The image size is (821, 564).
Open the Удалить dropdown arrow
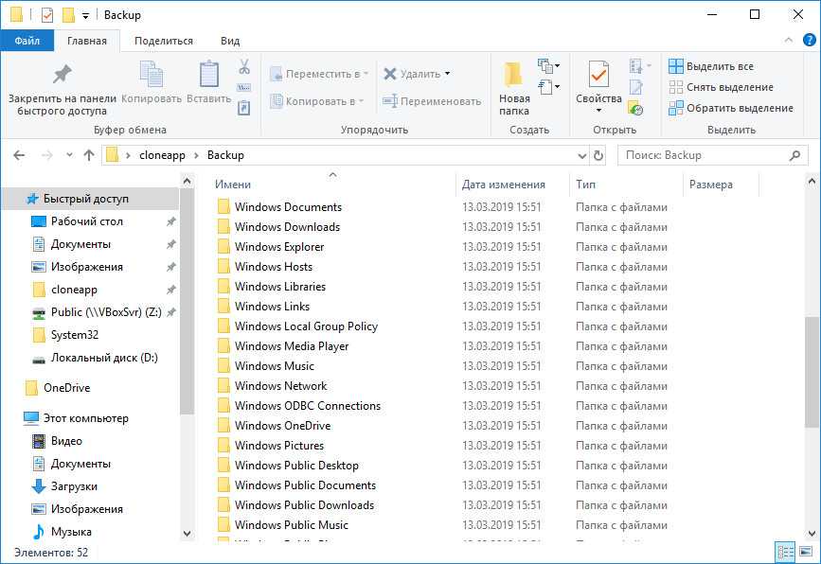click(x=447, y=74)
